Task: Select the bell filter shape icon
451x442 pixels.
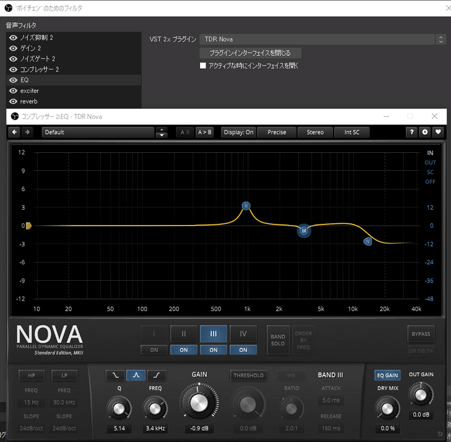Action: pyautogui.click(x=136, y=375)
